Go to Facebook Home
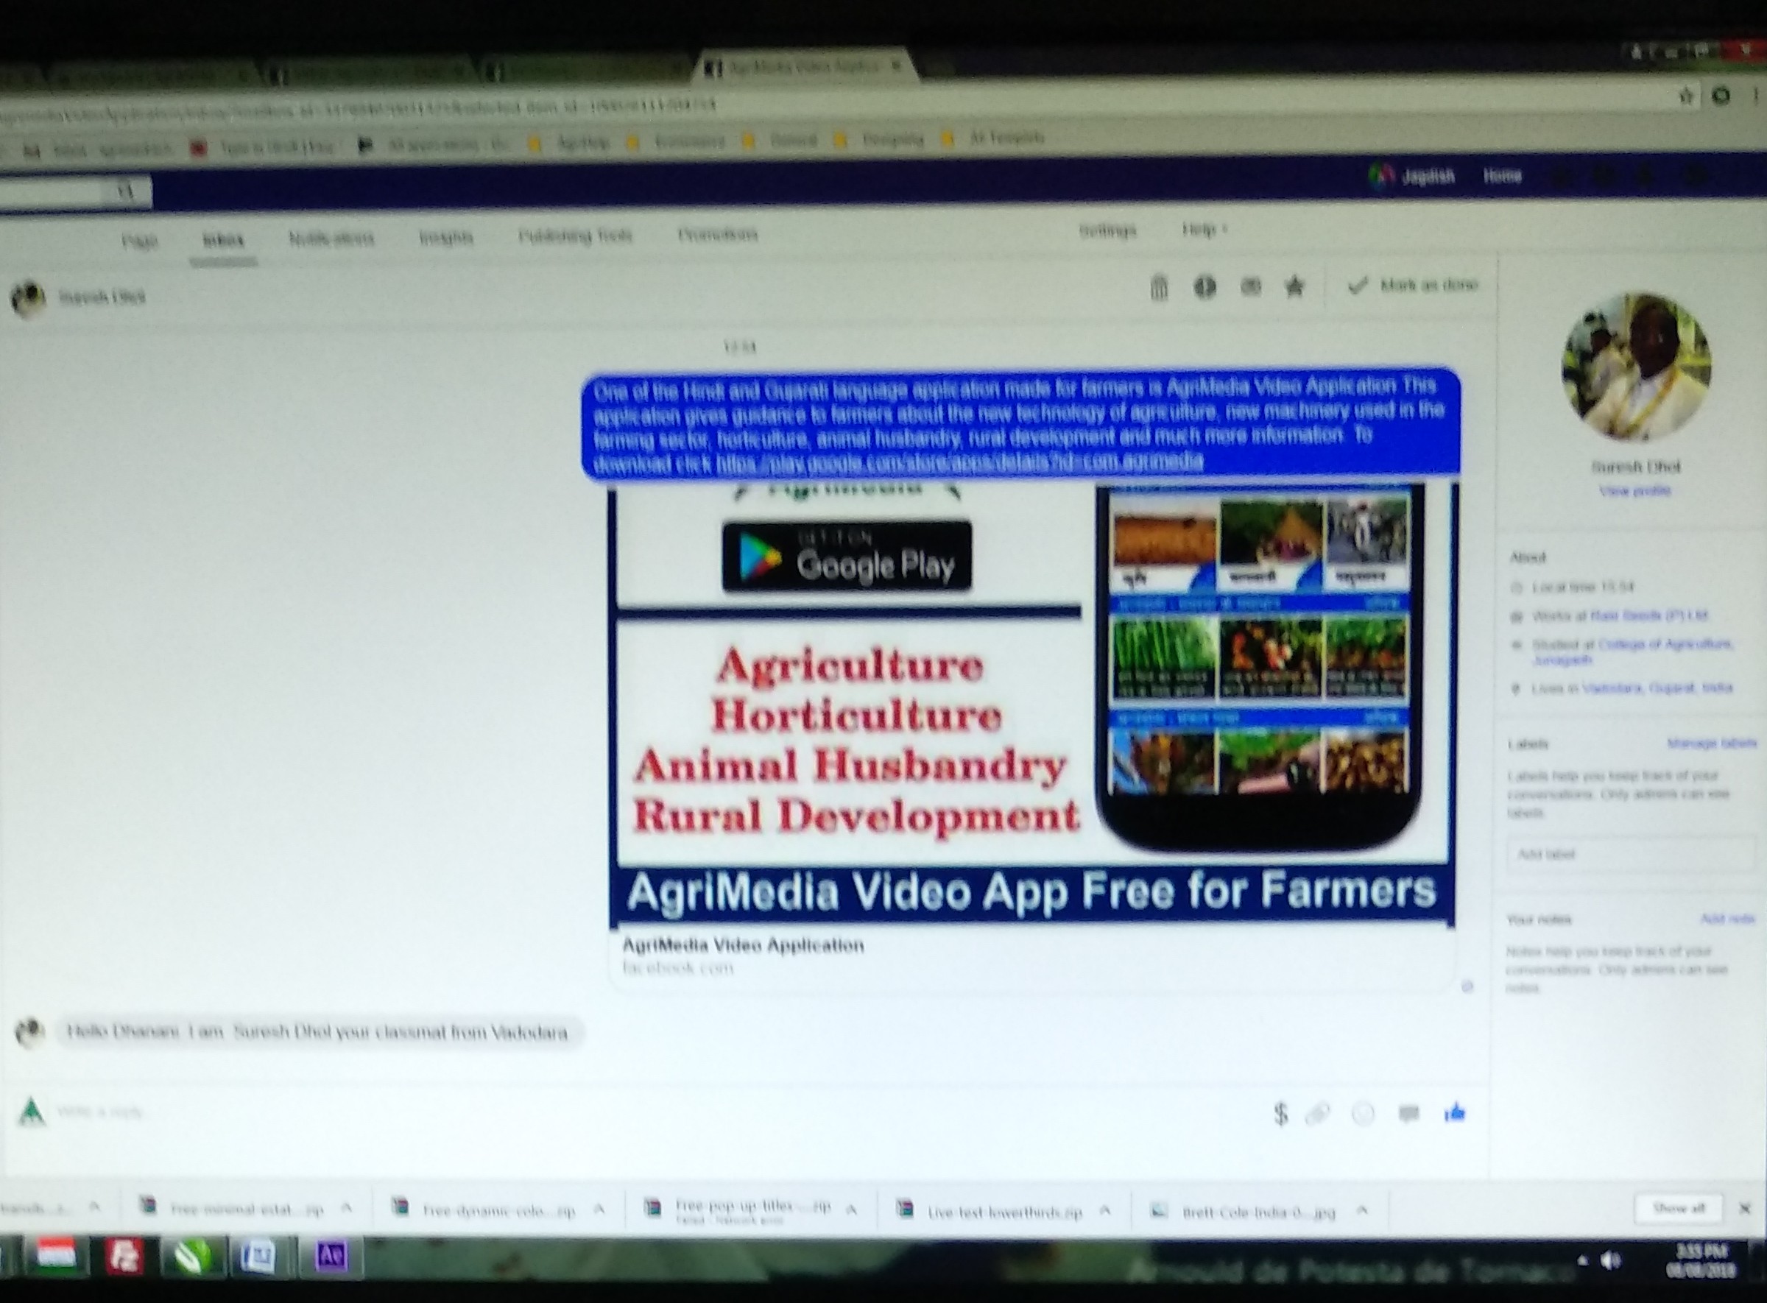 click(1502, 176)
